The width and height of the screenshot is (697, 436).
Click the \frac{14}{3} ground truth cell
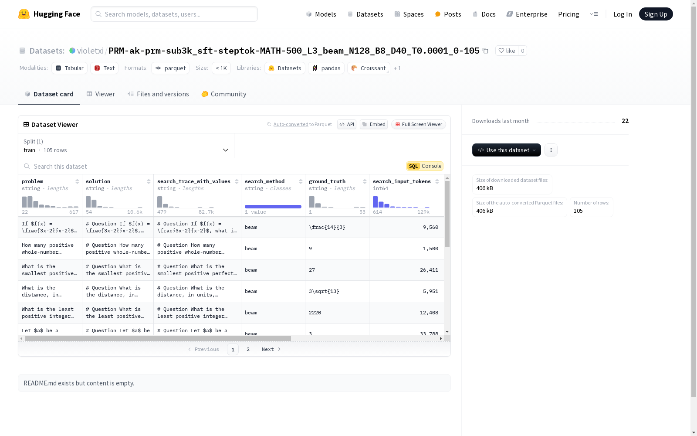[337, 227]
